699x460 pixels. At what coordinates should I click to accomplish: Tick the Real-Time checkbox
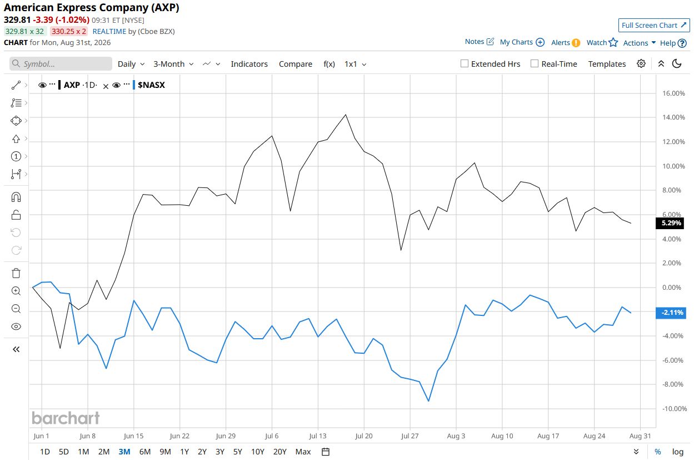pyautogui.click(x=535, y=63)
